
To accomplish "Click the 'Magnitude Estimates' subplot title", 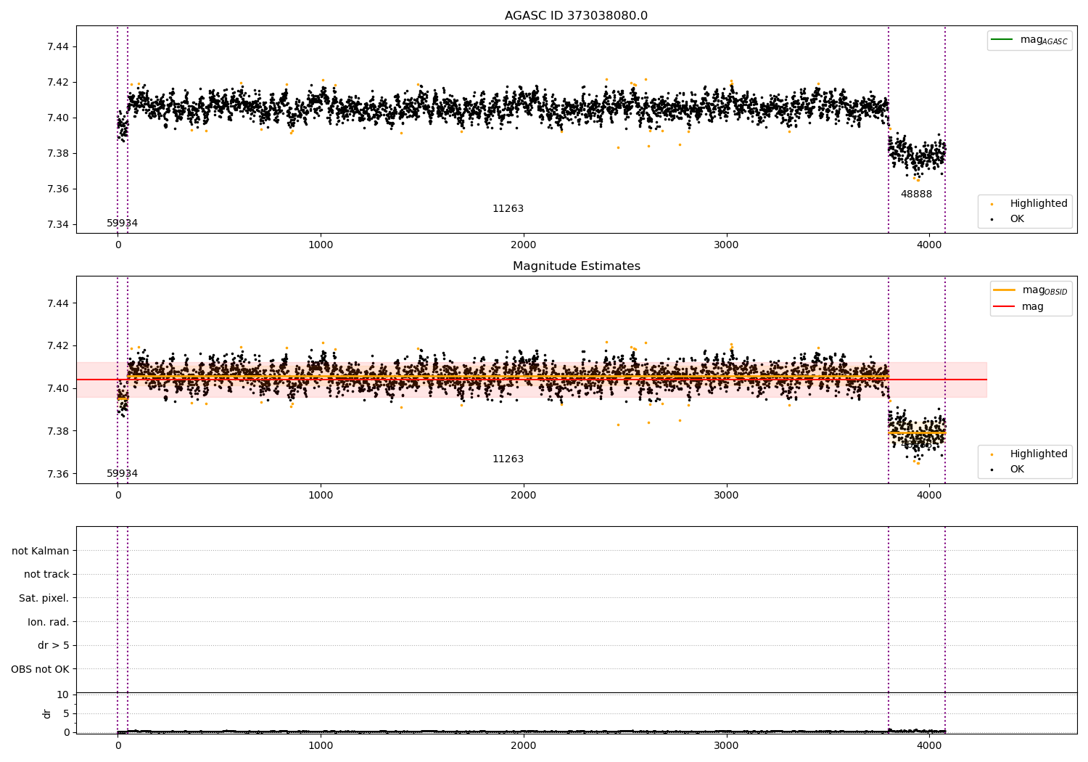I will [x=576, y=266].
